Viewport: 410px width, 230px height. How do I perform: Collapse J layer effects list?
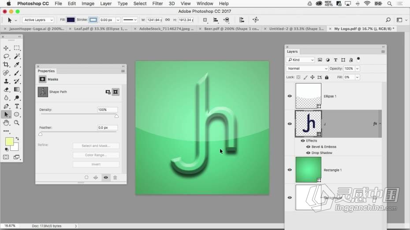380,124
